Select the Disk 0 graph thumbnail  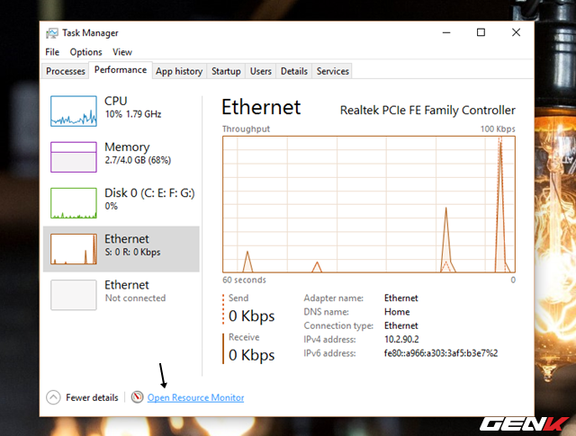pos(74,202)
